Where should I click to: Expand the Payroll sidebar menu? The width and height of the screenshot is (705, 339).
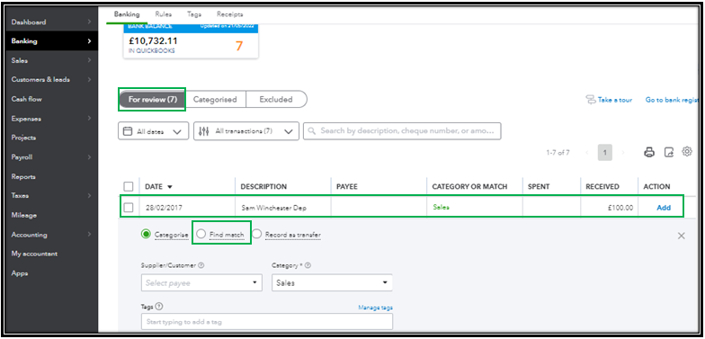pos(90,157)
